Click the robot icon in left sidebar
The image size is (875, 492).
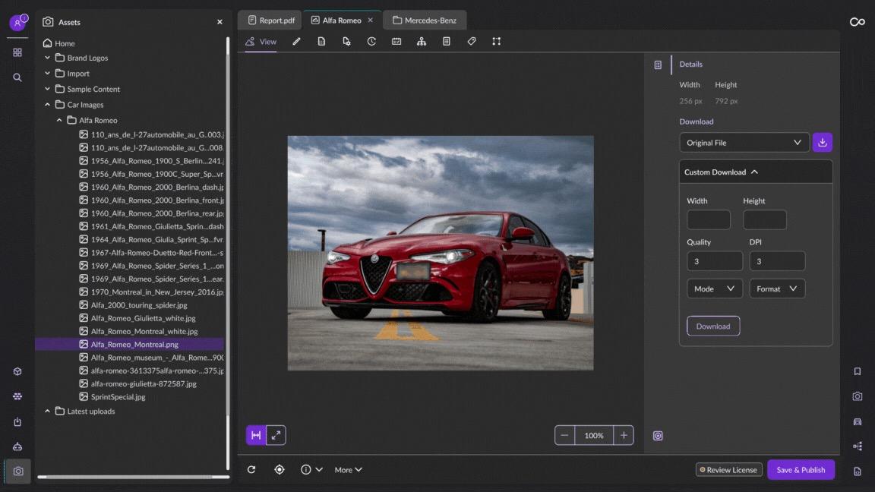17,446
